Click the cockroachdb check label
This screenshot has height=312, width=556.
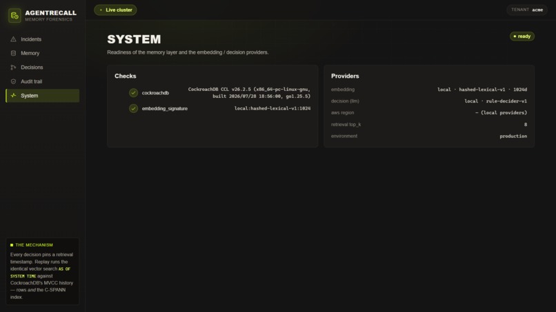tap(155, 93)
